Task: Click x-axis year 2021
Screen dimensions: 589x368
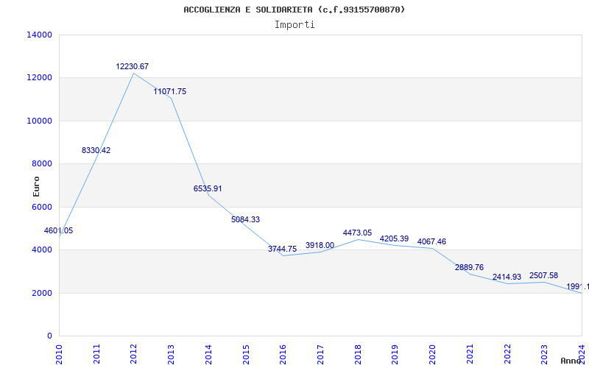Action: (x=470, y=354)
